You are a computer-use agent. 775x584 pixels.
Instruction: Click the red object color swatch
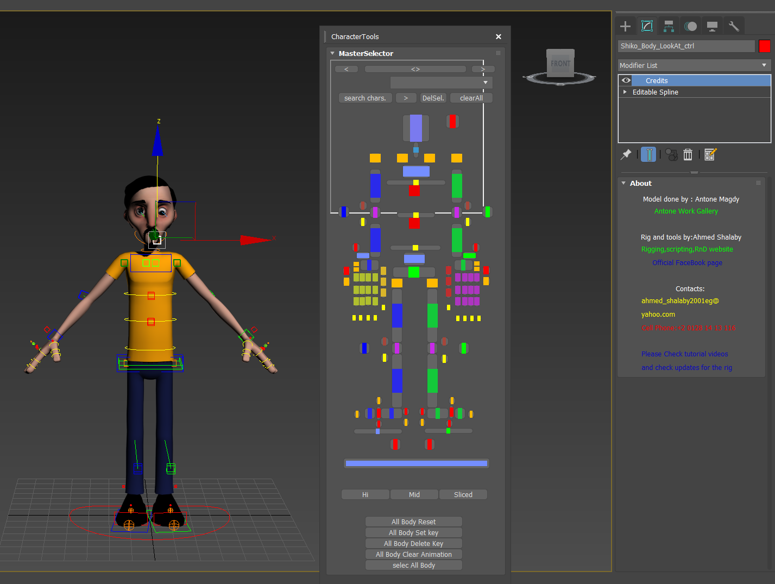click(764, 46)
